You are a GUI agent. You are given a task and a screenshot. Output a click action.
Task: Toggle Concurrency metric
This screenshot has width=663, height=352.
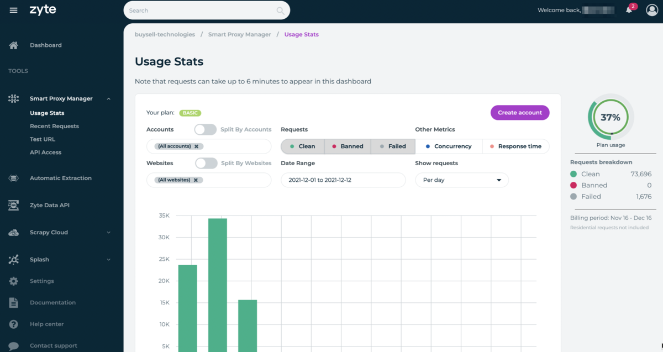[449, 146]
